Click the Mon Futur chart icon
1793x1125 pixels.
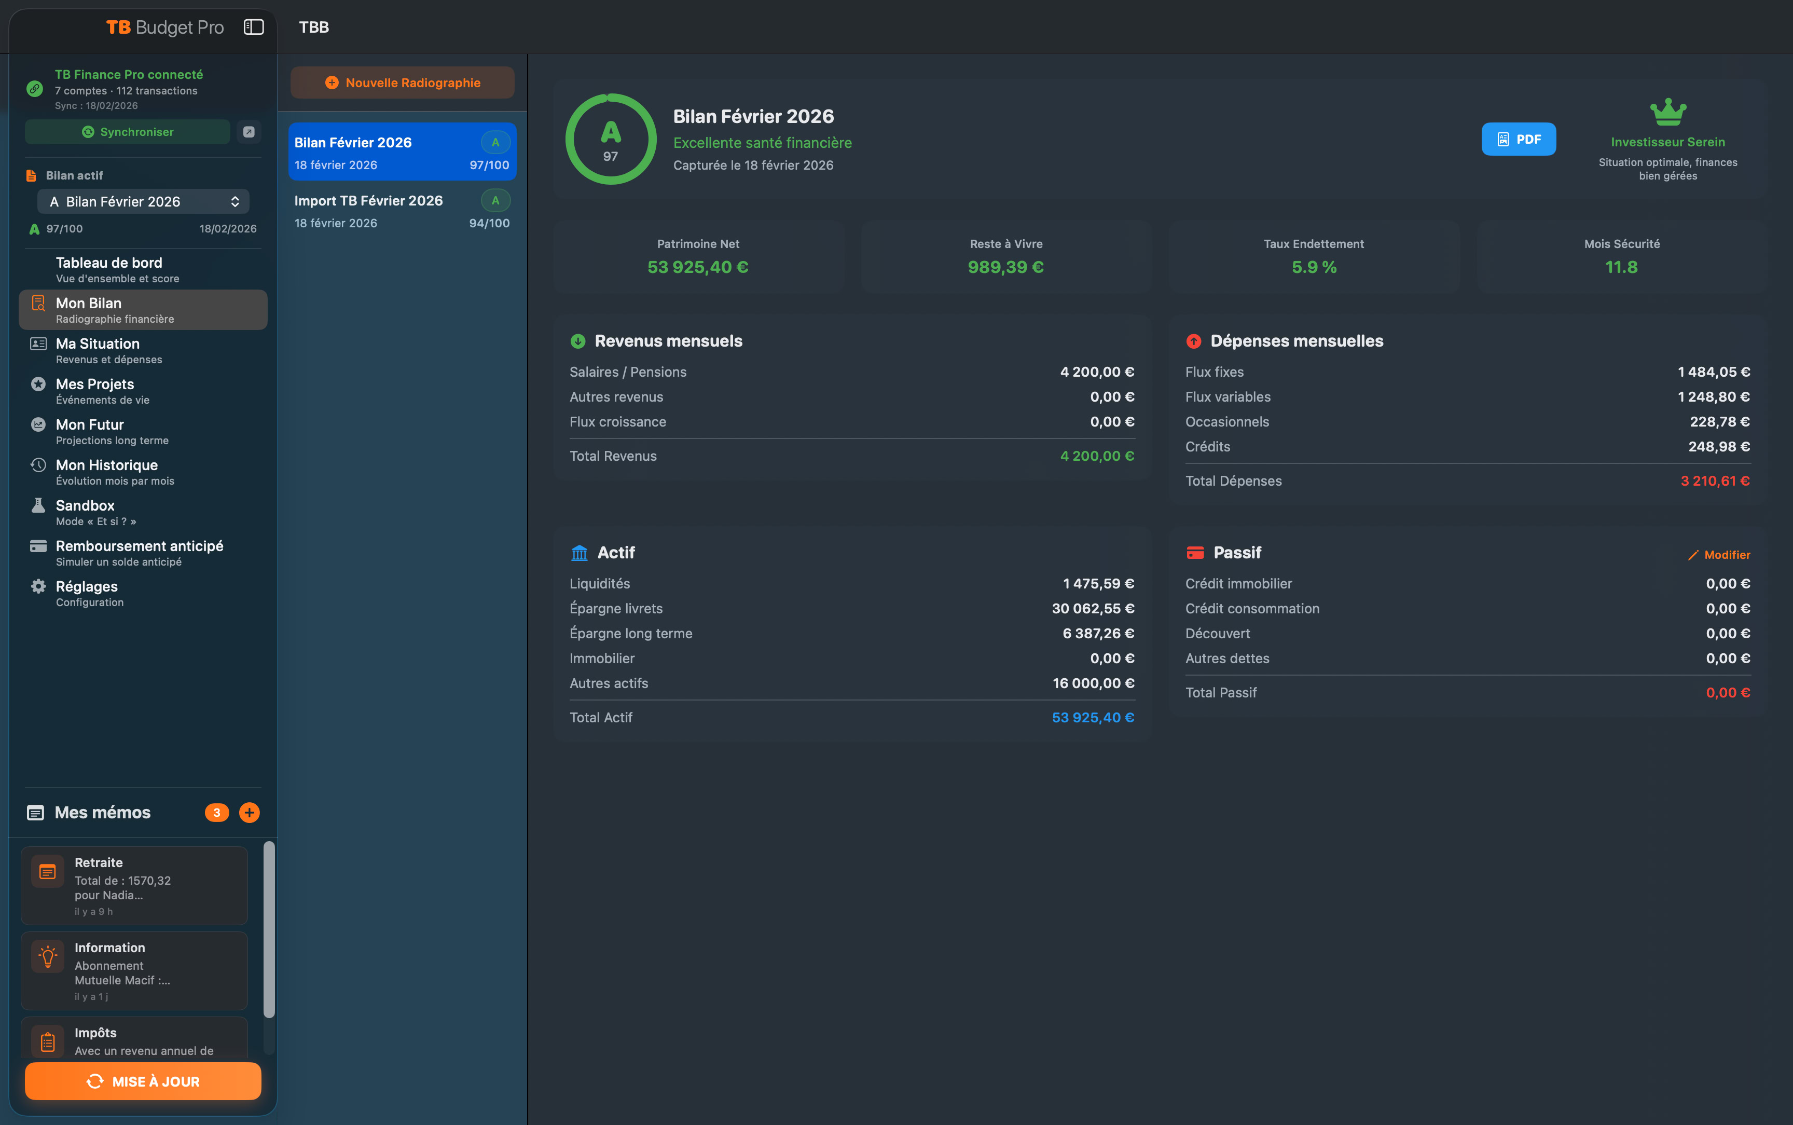39,424
